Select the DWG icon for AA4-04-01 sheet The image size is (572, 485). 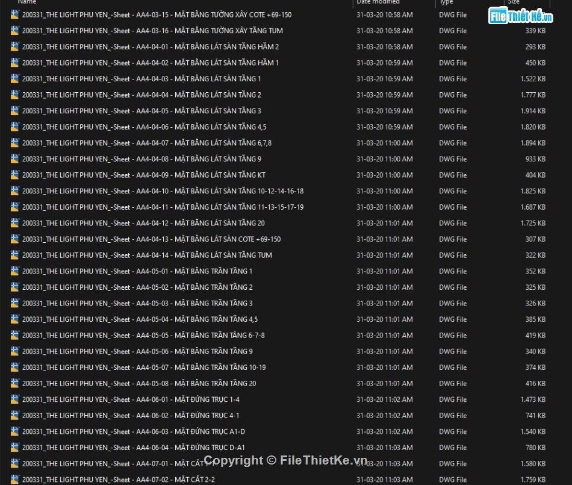click(14, 46)
